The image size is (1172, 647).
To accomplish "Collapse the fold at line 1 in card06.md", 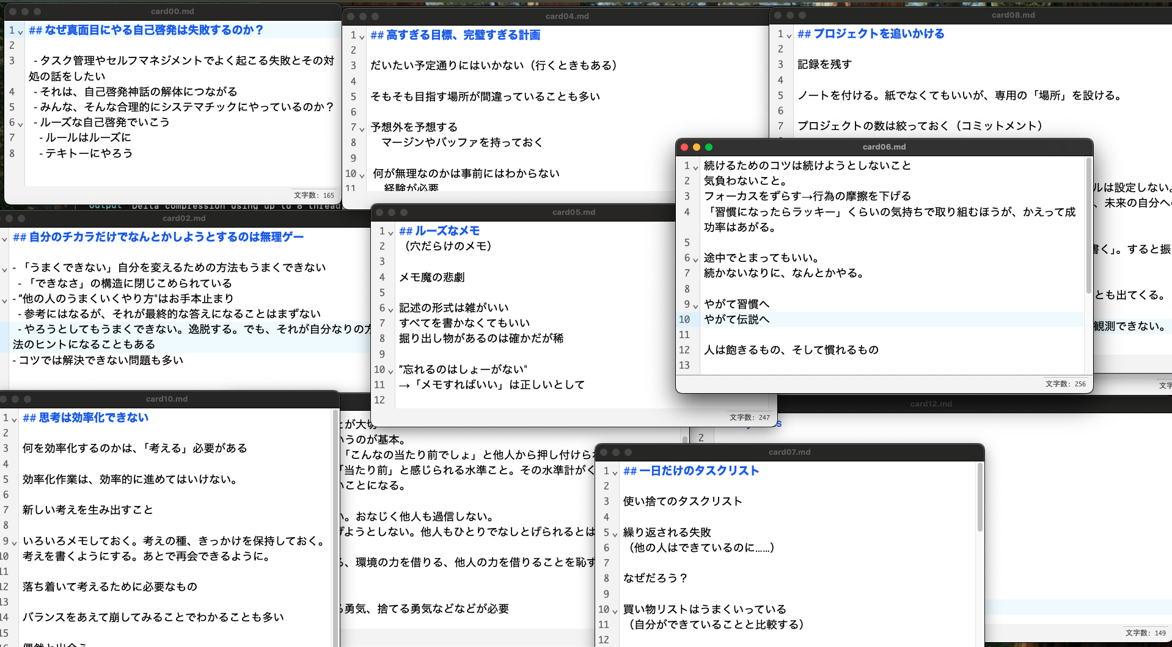I will [695, 167].
